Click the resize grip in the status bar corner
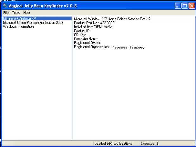196x147 pixels. pos(193,144)
